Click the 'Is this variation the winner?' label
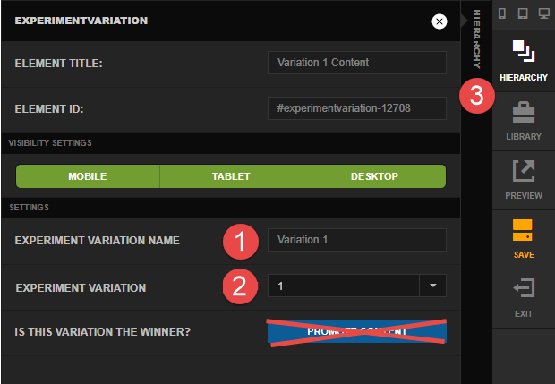This screenshot has width=555, height=384. pyautogui.click(x=103, y=332)
